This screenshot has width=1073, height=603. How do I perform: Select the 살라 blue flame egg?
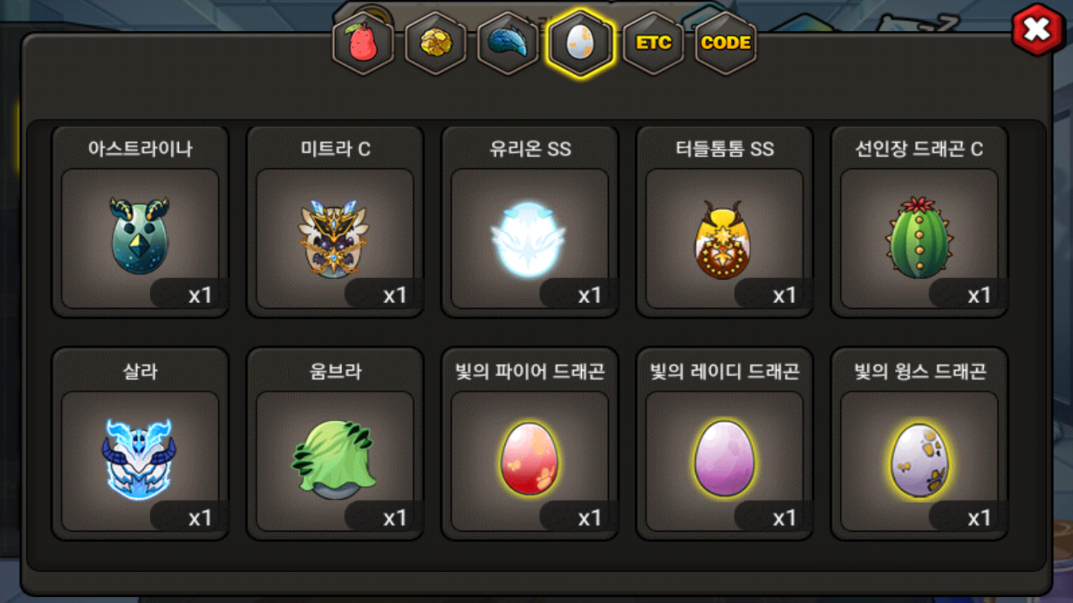click(x=139, y=460)
